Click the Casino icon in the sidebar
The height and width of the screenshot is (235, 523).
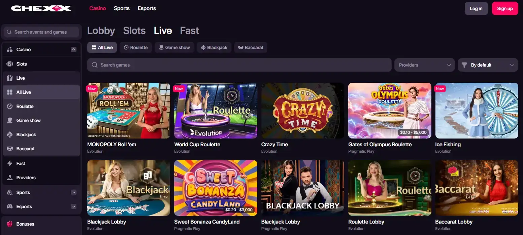tap(10, 49)
